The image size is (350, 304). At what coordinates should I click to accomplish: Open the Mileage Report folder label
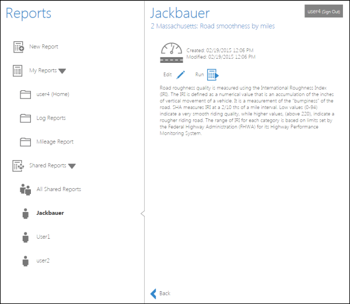point(55,142)
